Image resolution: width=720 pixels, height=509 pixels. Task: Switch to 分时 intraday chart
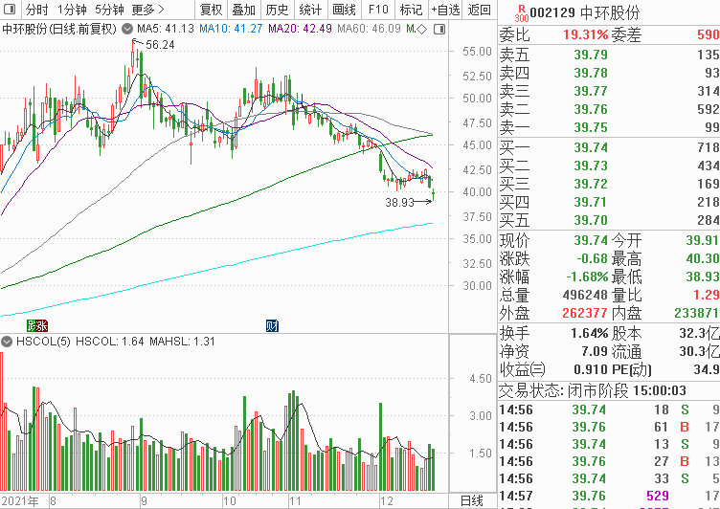[36, 10]
